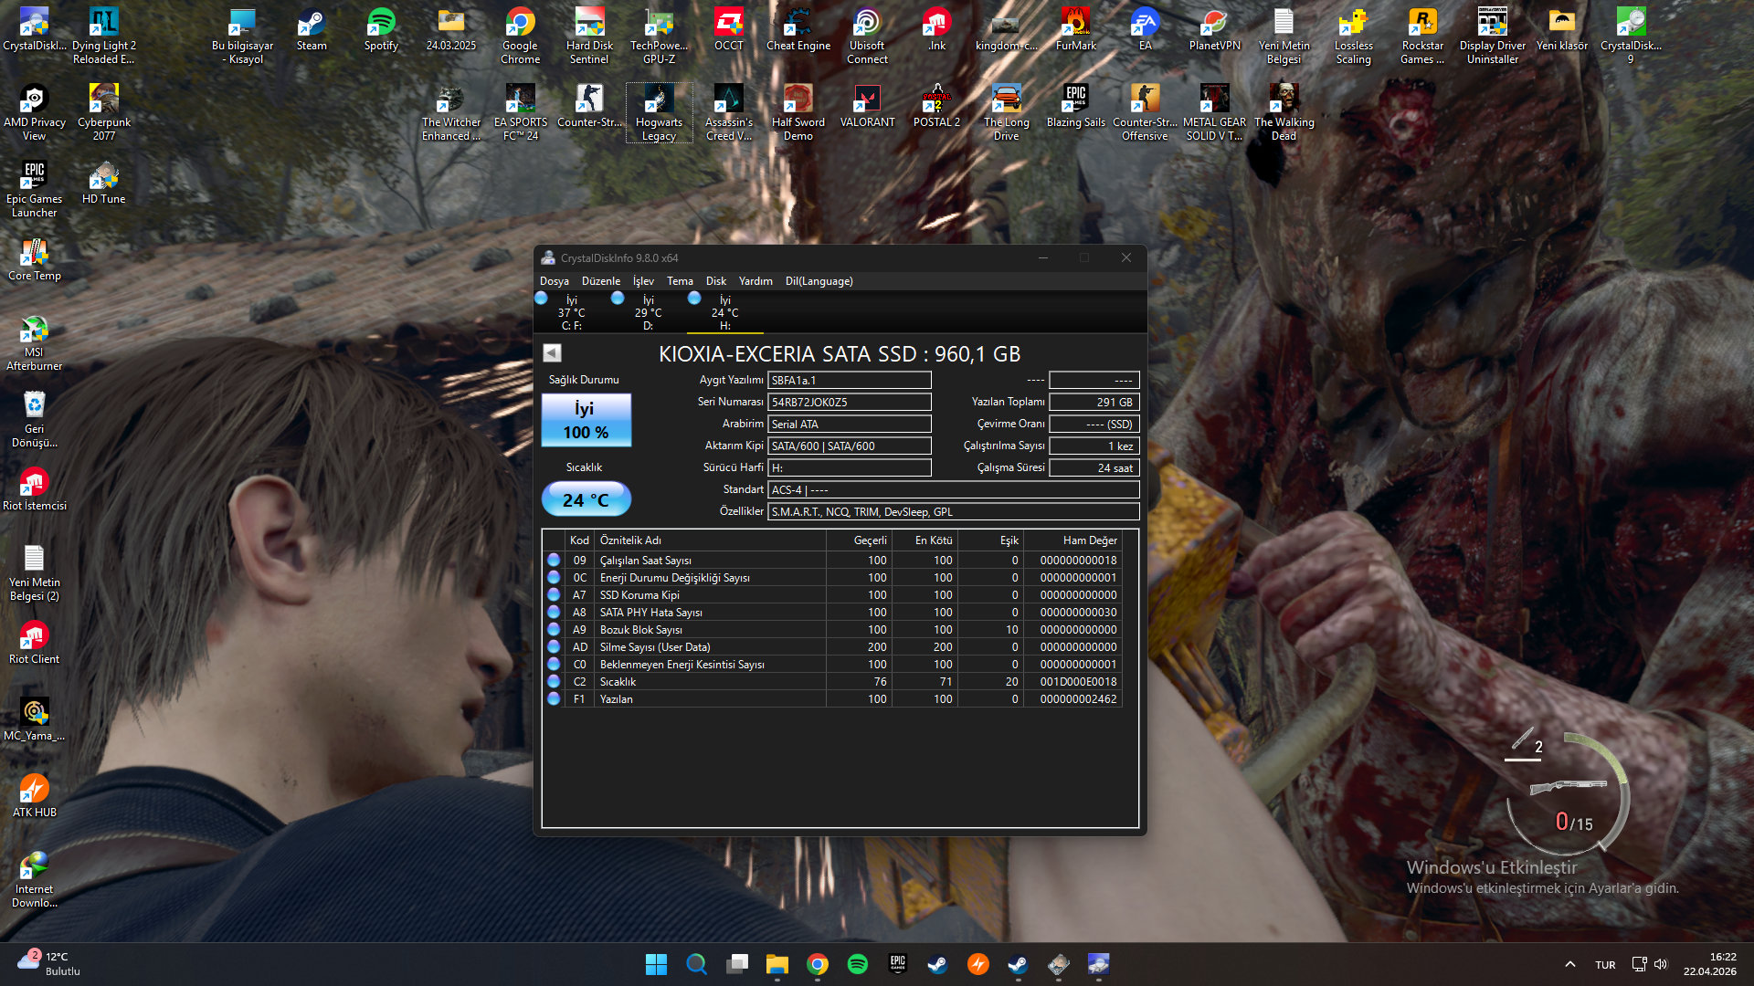Open Lossless Scaling desktop icon
This screenshot has width=1754, height=986.
(x=1353, y=37)
